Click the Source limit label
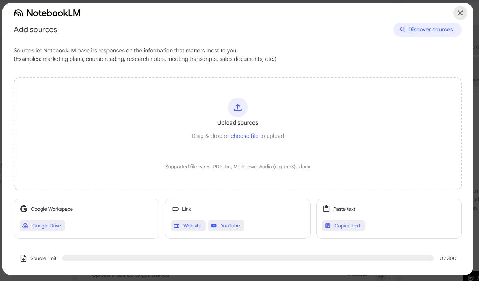 43,258
